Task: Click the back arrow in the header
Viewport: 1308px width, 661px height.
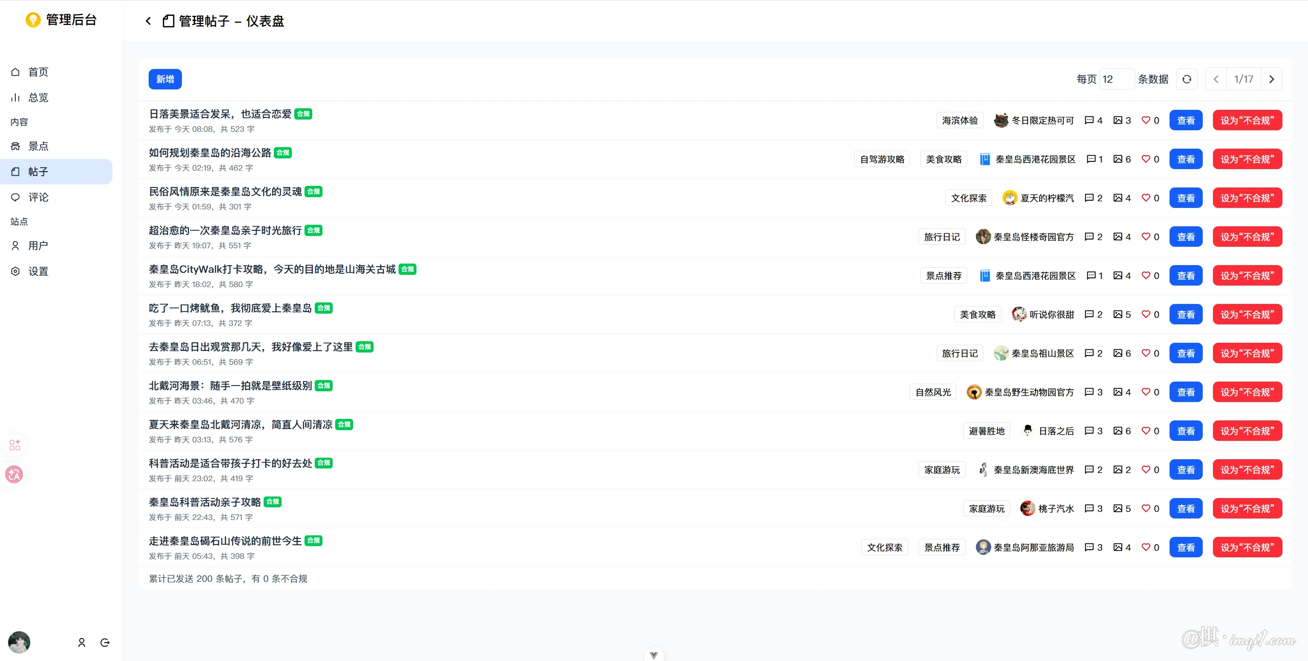Action: (148, 21)
